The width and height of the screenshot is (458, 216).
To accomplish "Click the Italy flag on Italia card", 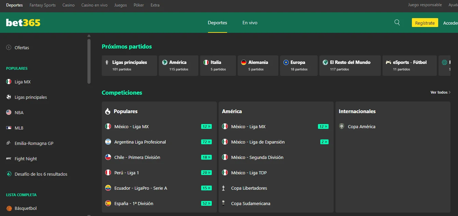I will point(206,63).
